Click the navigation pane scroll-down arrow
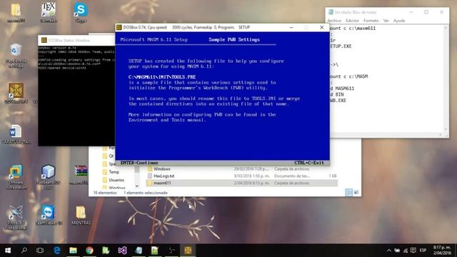 pyautogui.click(x=137, y=186)
